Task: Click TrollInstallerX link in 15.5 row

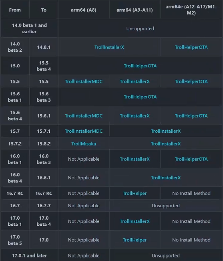Action: (135, 81)
